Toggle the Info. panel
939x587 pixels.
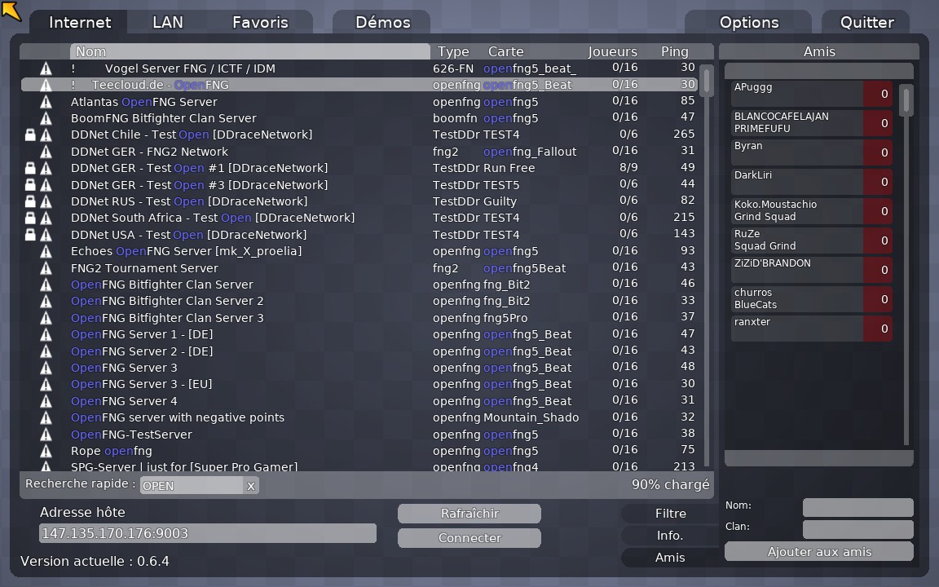click(x=670, y=536)
